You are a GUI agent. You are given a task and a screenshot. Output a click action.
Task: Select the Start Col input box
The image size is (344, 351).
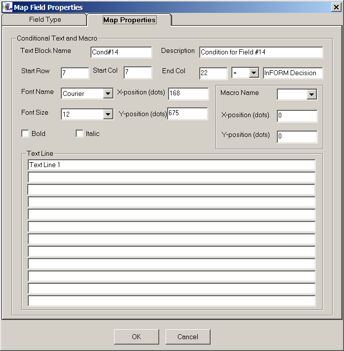coord(137,73)
